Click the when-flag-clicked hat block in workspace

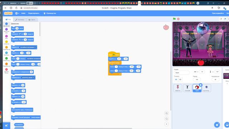(x=114, y=54)
